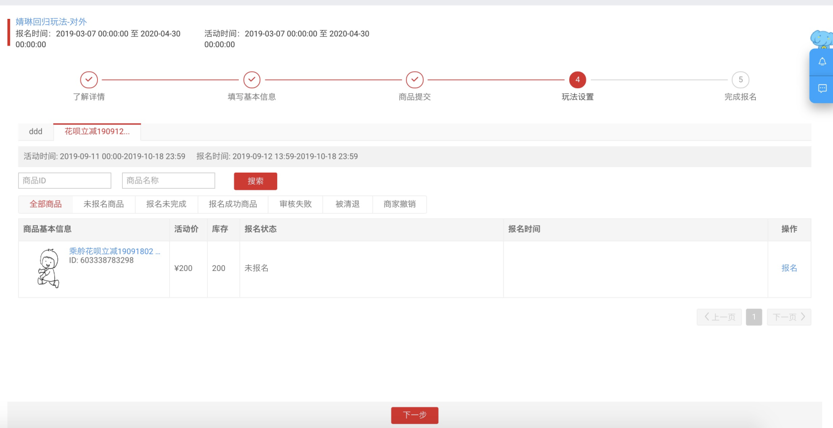Click the notification bell icon
This screenshot has width=833, height=428.
tap(822, 62)
